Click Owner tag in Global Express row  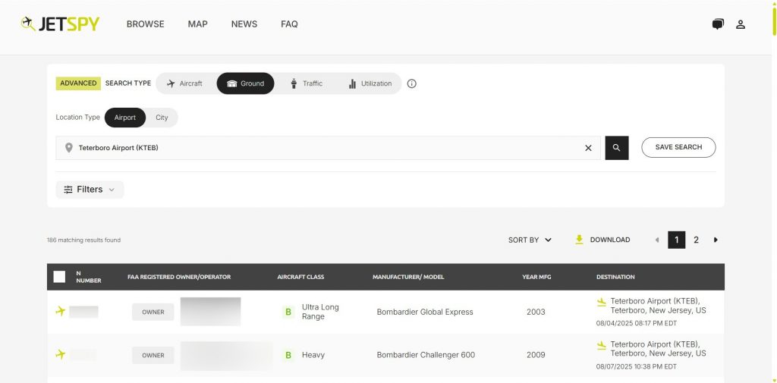point(153,312)
